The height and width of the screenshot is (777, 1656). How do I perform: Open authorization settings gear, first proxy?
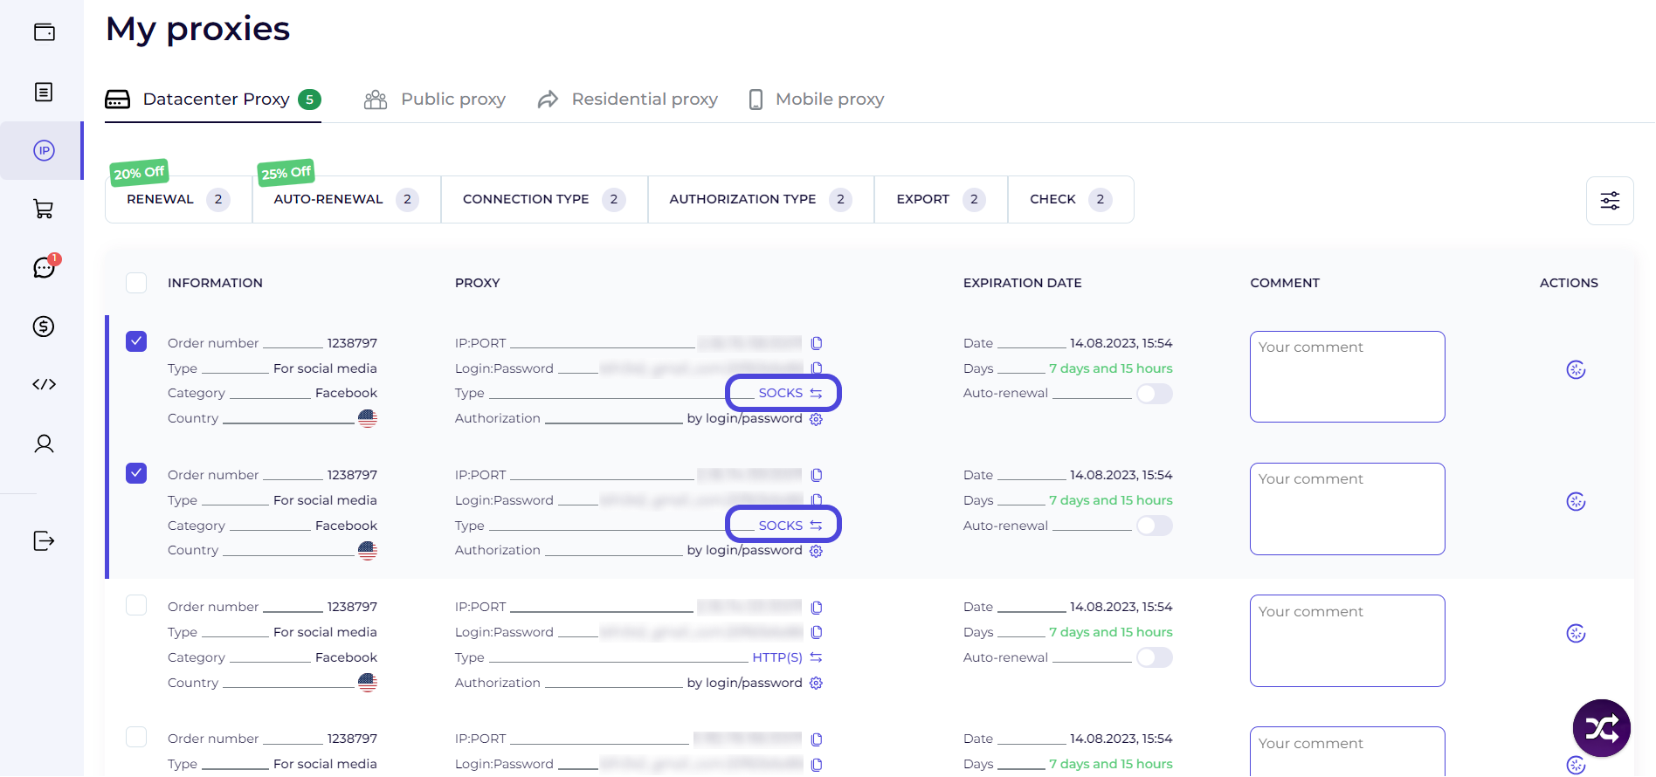[x=816, y=419]
